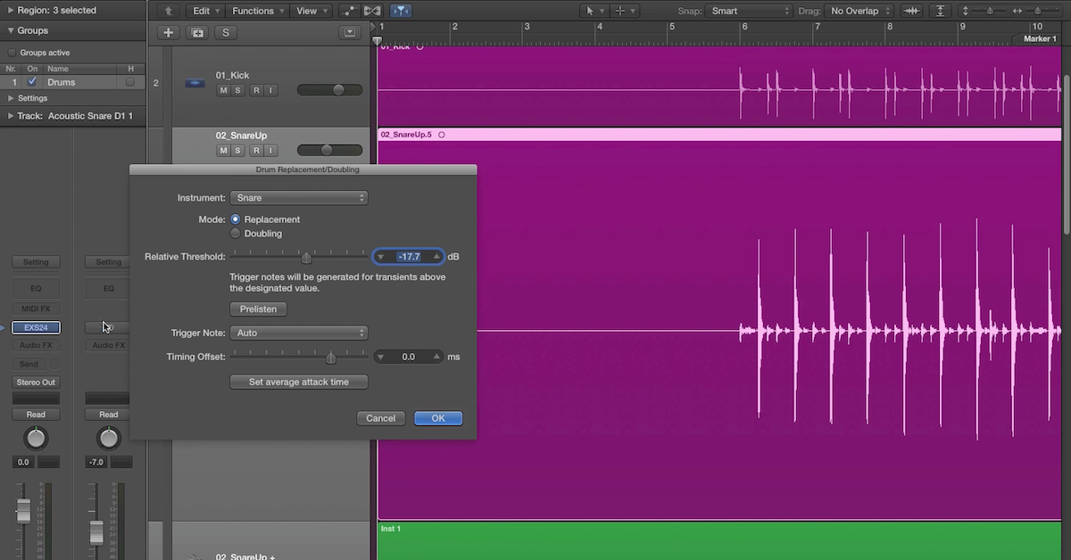Click the Timing Offset value field 0.0
Screen dimensions: 1071x560
point(409,357)
